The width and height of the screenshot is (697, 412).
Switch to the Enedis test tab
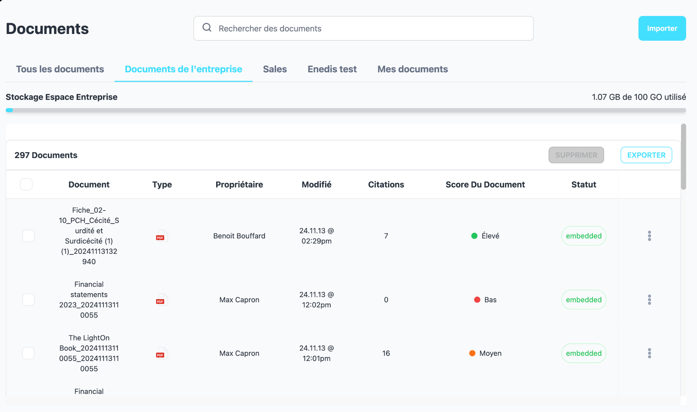(x=332, y=69)
